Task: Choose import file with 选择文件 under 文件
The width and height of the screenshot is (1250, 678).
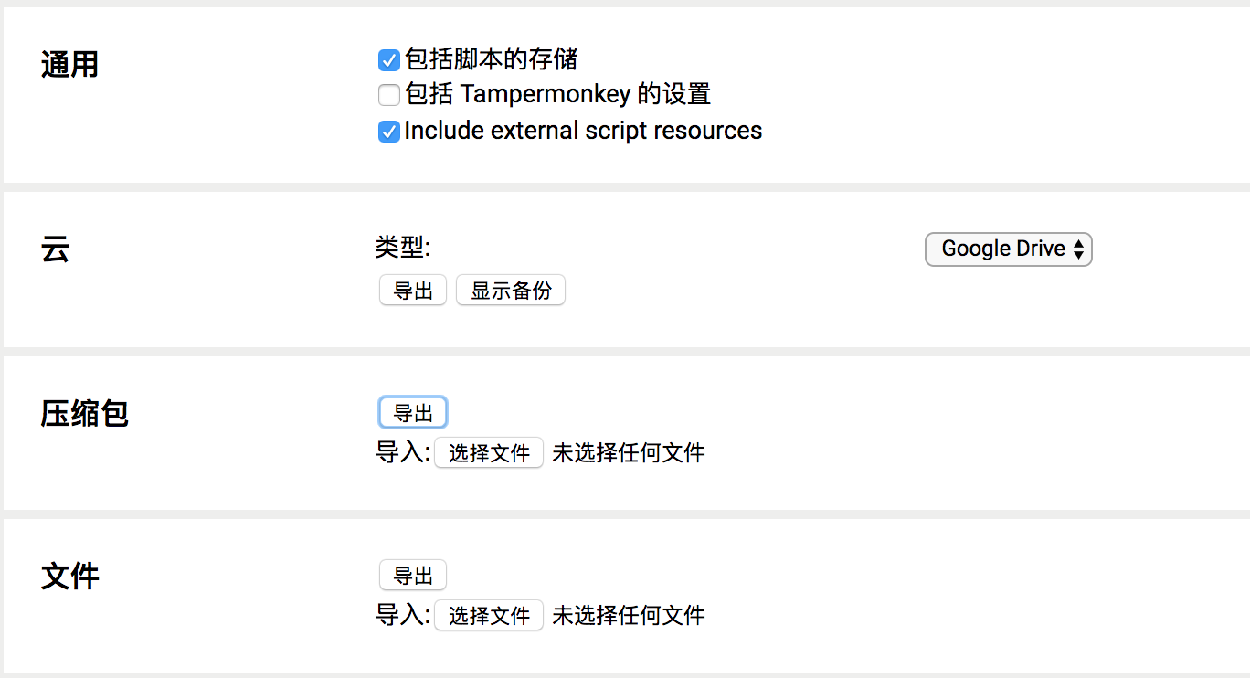Action: coord(489,615)
